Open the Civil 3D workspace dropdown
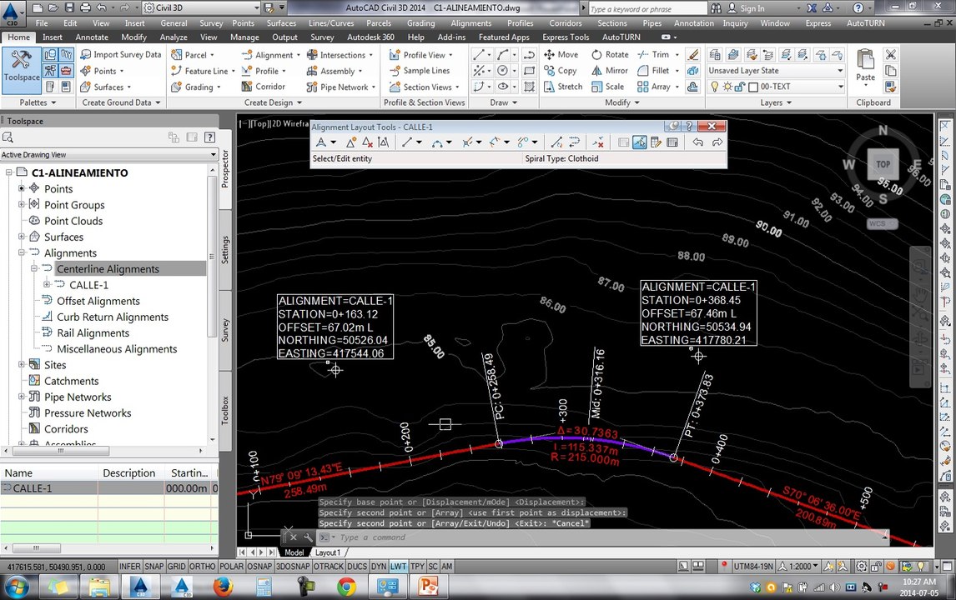Viewport: 956px width, 600px height. [255, 8]
